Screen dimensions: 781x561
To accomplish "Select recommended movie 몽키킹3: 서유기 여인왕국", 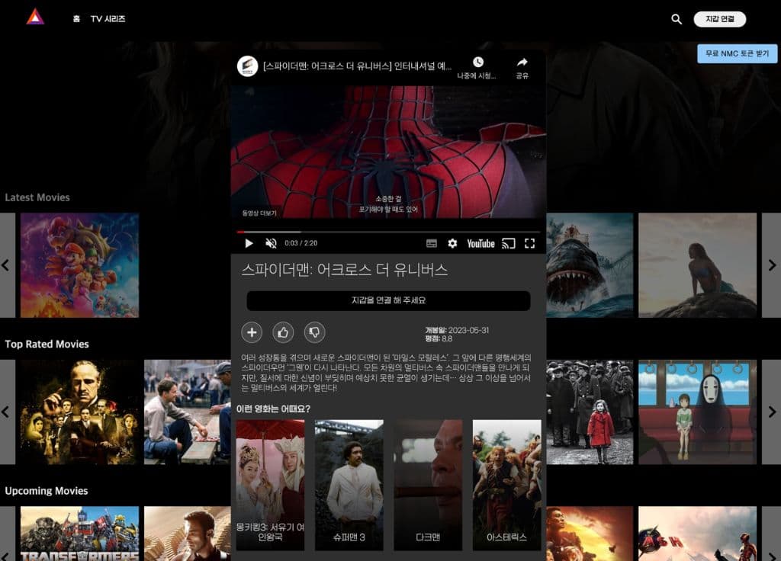I will pos(270,485).
